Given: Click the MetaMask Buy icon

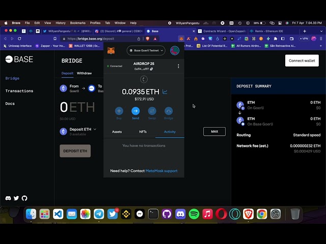Looking at the screenshot, I should (119, 111).
